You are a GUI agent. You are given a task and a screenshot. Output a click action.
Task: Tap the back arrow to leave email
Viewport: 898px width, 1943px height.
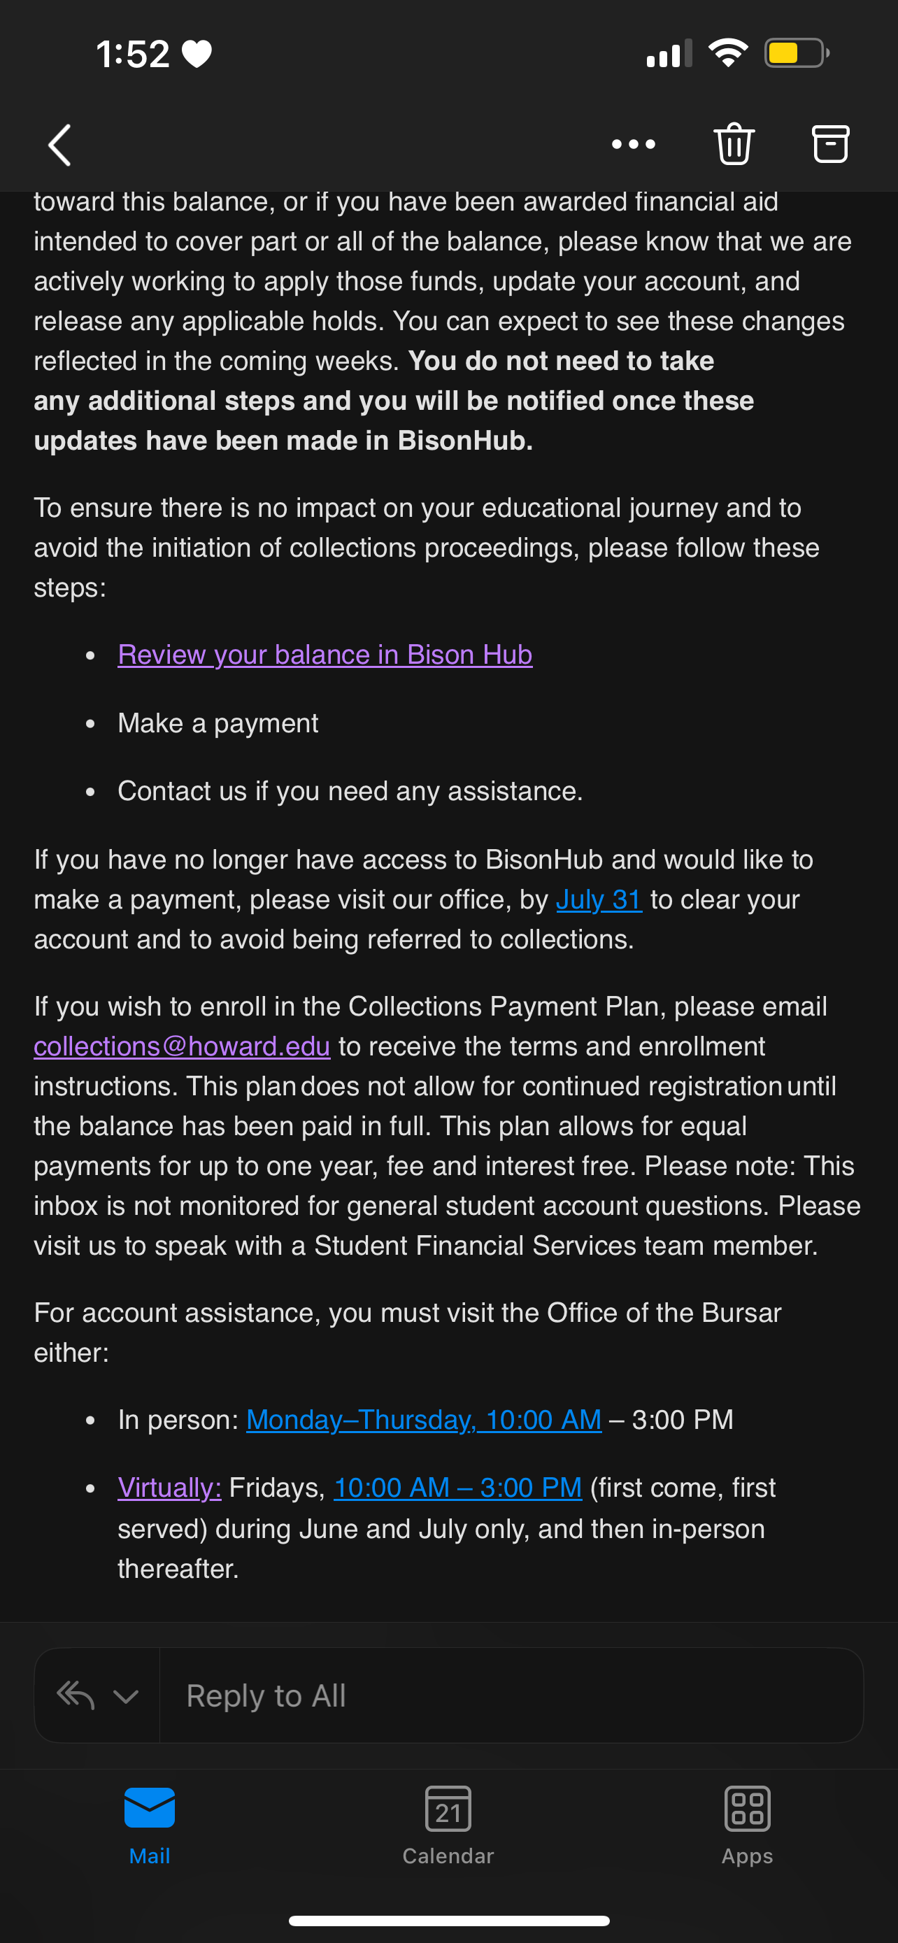coord(59,145)
